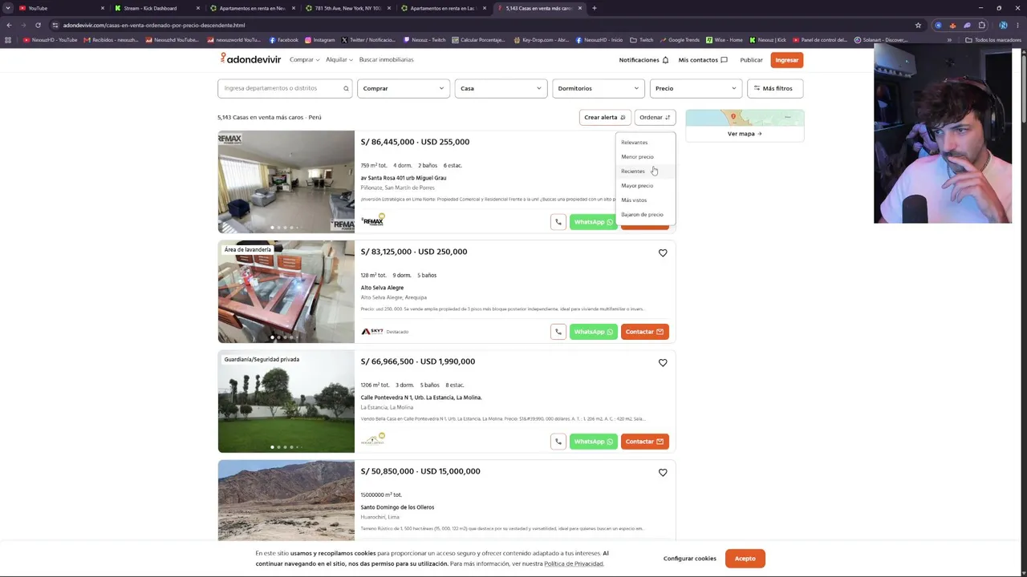Viewport: 1027px width, 577px height.
Task: Click the Ingresar button
Action: pyautogui.click(x=786, y=60)
